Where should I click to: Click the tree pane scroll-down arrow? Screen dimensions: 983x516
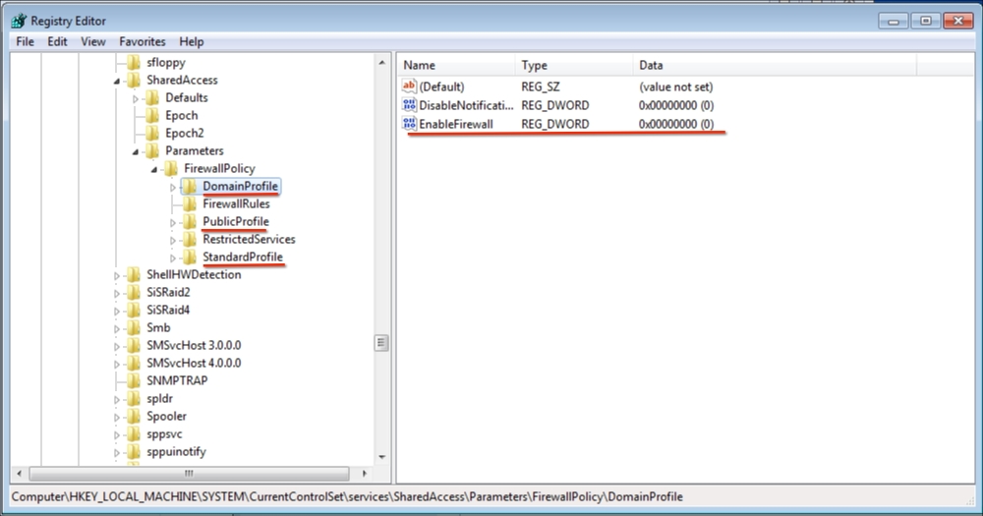(x=382, y=457)
